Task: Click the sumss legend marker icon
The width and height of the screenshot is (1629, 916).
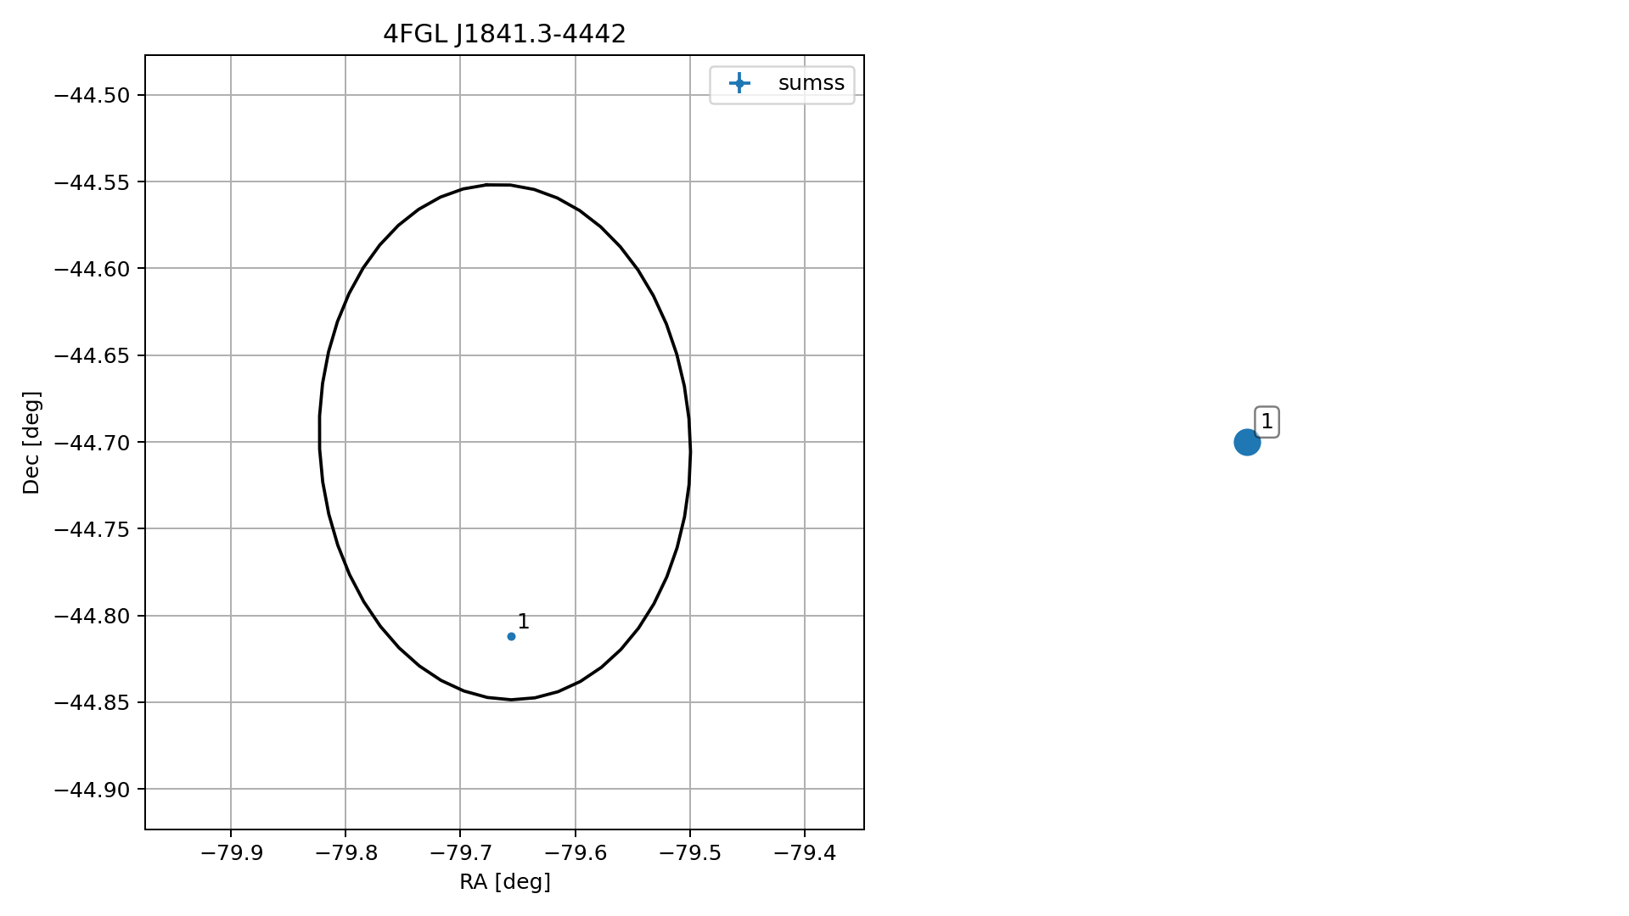Action: click(739, 83)
